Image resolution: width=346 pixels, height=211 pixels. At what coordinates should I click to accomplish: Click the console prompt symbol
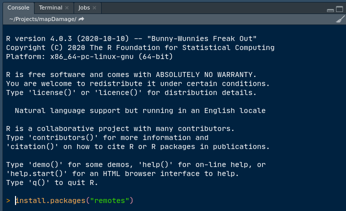8,200
